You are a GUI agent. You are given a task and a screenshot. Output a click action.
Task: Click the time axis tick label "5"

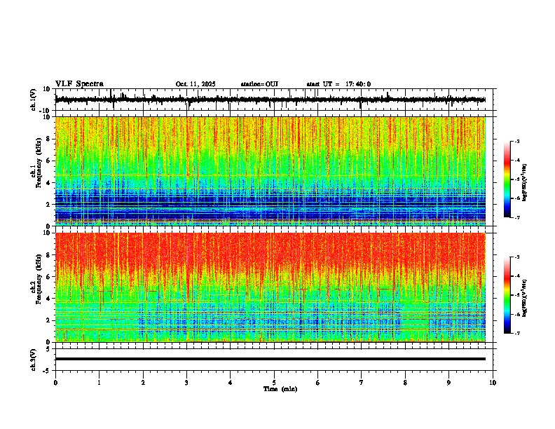point(274,383)
